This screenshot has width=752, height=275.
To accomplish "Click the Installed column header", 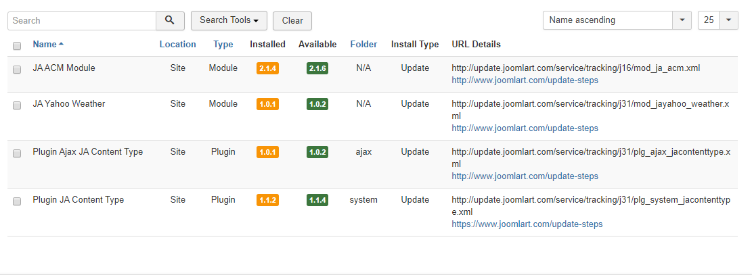I will point(267,44).
